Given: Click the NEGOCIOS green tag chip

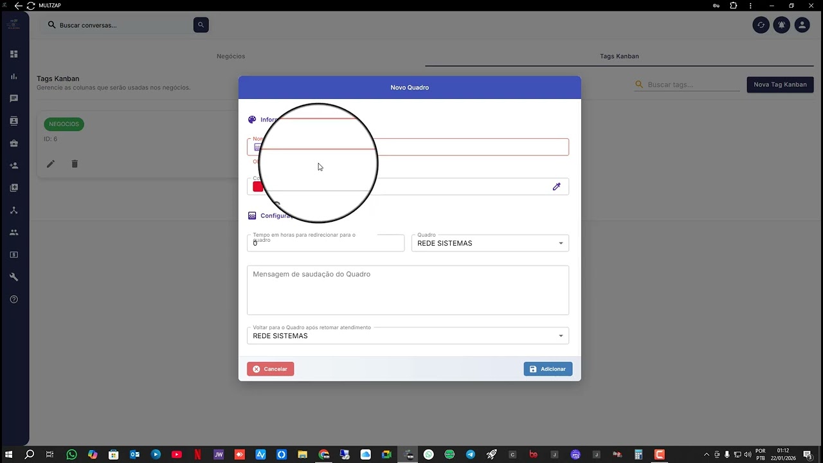Looking at the screenshot, I should click(64, 124).
